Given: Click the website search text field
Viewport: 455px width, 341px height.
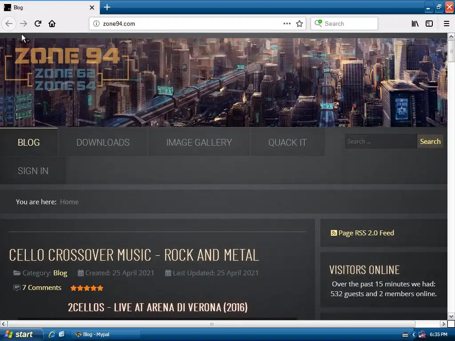Looking at the screenshot, I should [380, 142].
